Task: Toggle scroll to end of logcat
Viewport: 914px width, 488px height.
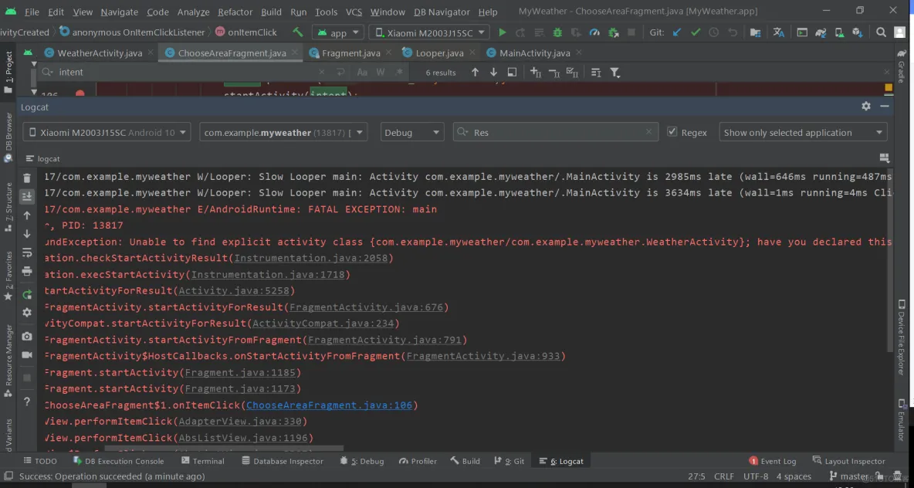Action: click(27, 196)
